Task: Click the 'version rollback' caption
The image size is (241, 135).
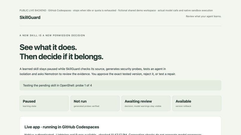Action: (183, 106)
